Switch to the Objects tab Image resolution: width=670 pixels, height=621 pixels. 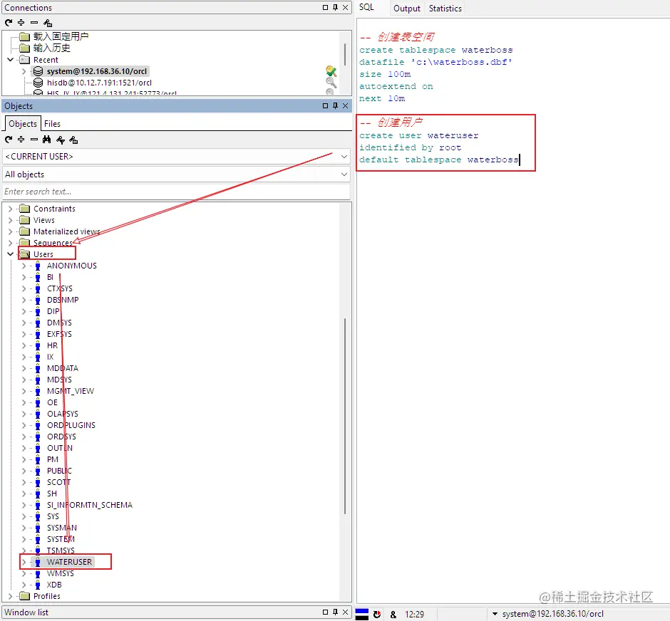click(23, 123)
